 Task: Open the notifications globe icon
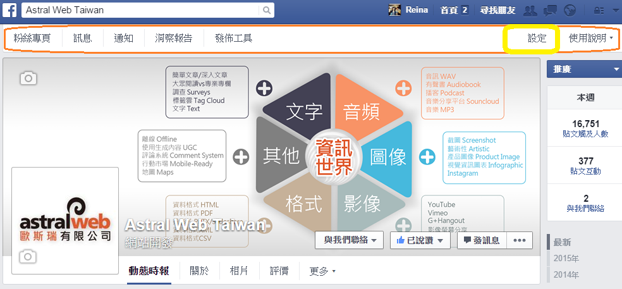[570, 10]
